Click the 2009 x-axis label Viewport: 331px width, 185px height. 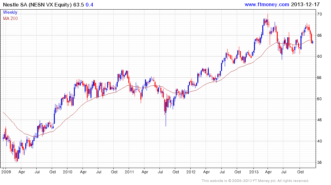tap(6, 172)
